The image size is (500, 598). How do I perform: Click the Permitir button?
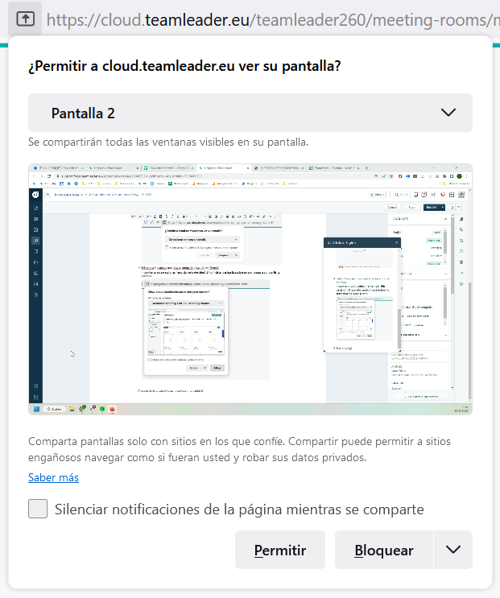pyautogui.click(x=280, y=550)
